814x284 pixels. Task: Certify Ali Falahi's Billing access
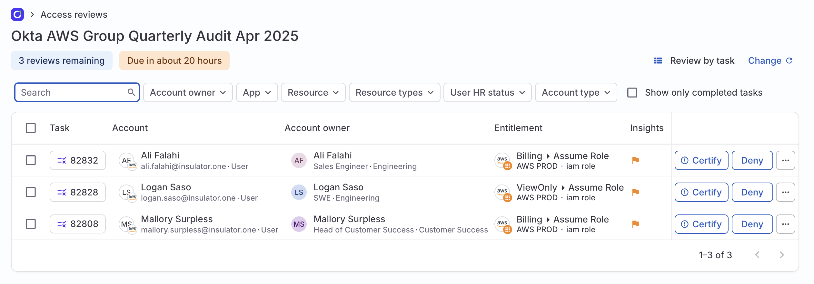tap(701, 160)
